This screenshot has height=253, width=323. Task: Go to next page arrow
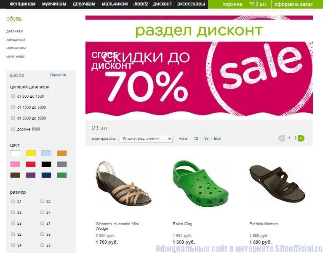[301, 138]
